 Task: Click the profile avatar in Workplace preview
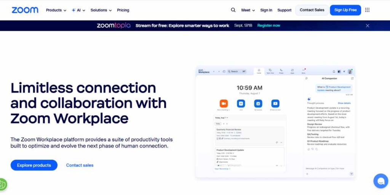click(x=350, y=71)
